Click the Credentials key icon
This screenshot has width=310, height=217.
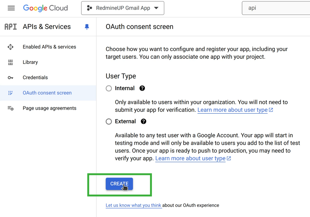pyautogui.click(x=10, y=77)
